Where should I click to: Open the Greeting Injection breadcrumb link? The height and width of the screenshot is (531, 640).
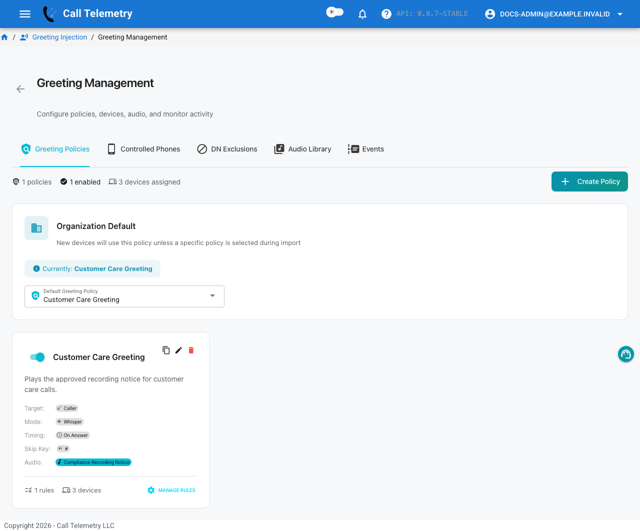pos(59,37)
